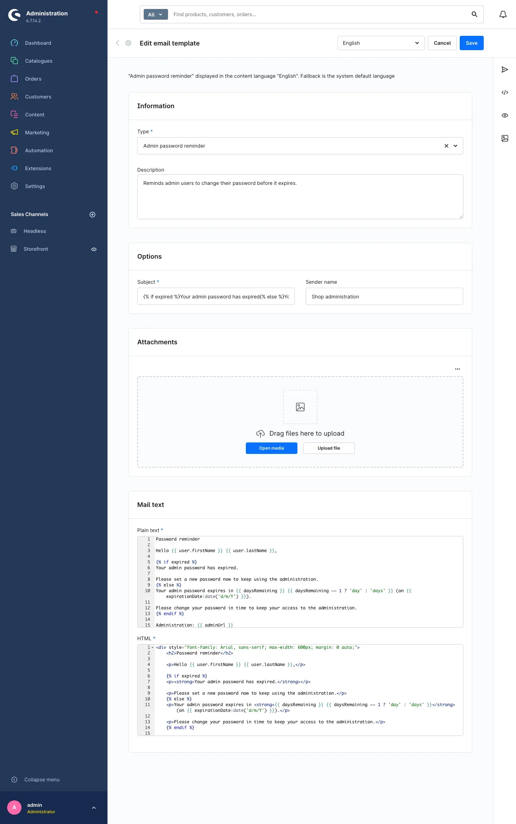Click the Settings gear icon in sidebar
The height and width of the screenshot is (824, 516).
click(14, 186)
